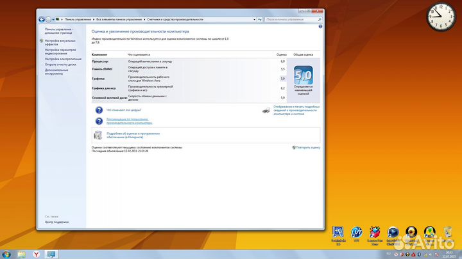Open 'Настройка визуальных эффектов' sidebar link
Screen dimensions: 462x259
click(60, 43)
